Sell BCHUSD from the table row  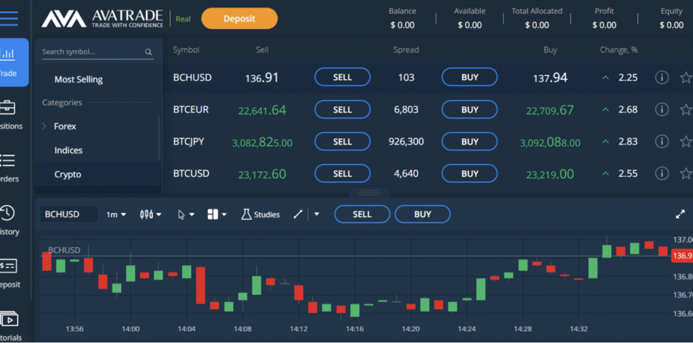pyautogui.click(x=343, y=77)
